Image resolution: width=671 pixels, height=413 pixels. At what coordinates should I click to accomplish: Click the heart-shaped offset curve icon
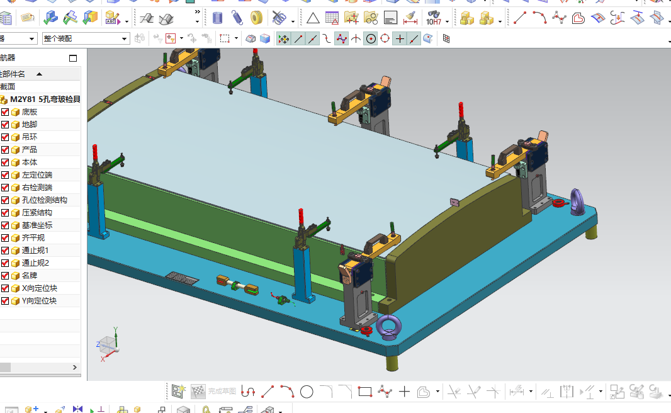coord(578,18)
